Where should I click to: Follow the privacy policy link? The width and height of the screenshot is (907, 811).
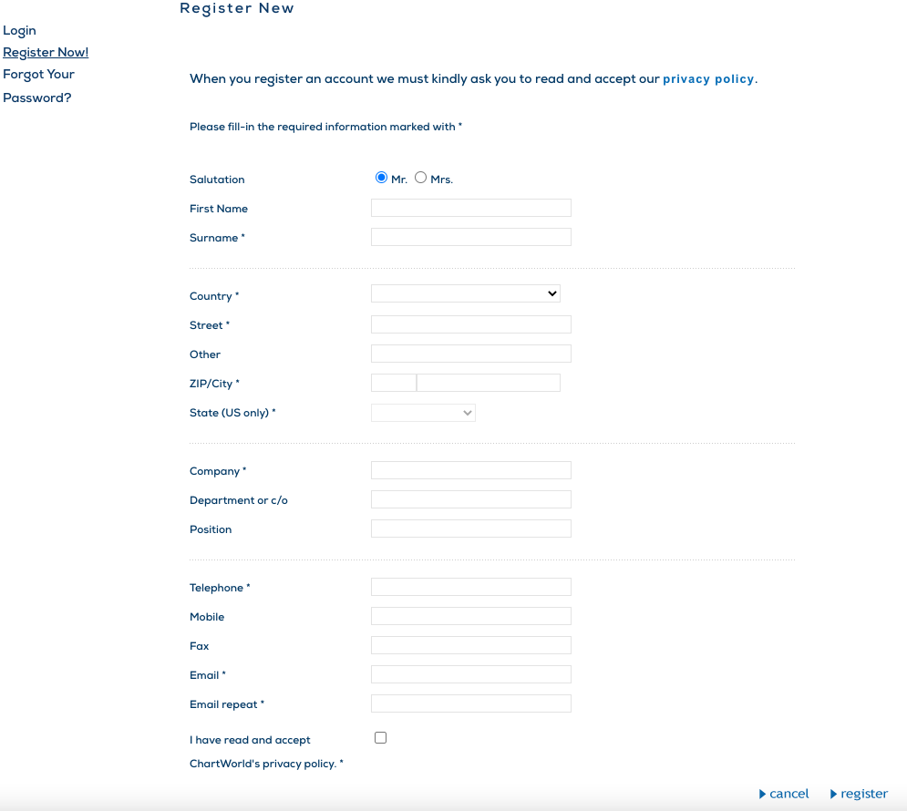click(707, 79)
